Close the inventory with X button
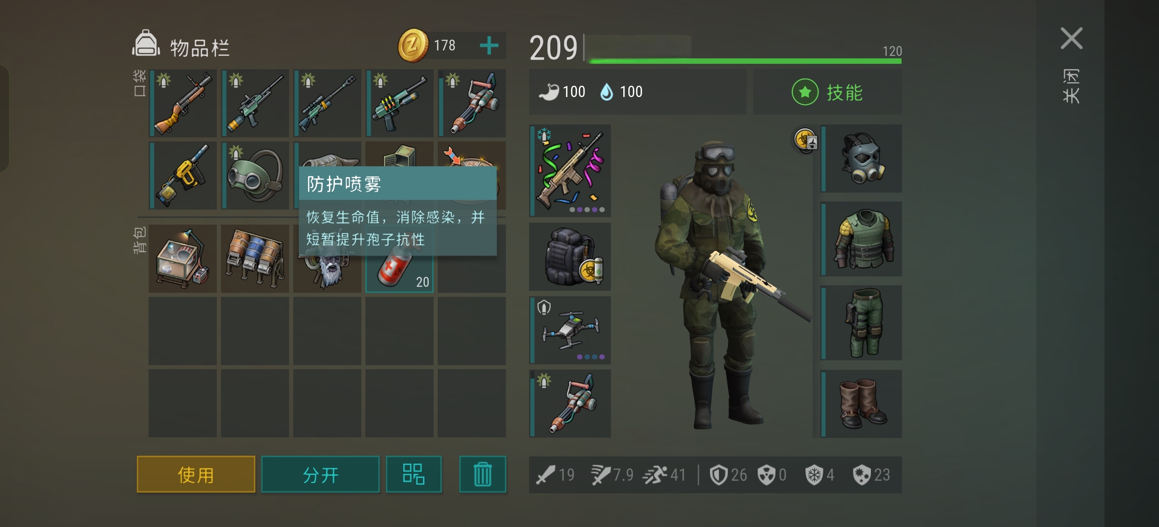This screenshot has width=1159, height=527. click(1071, 38)
